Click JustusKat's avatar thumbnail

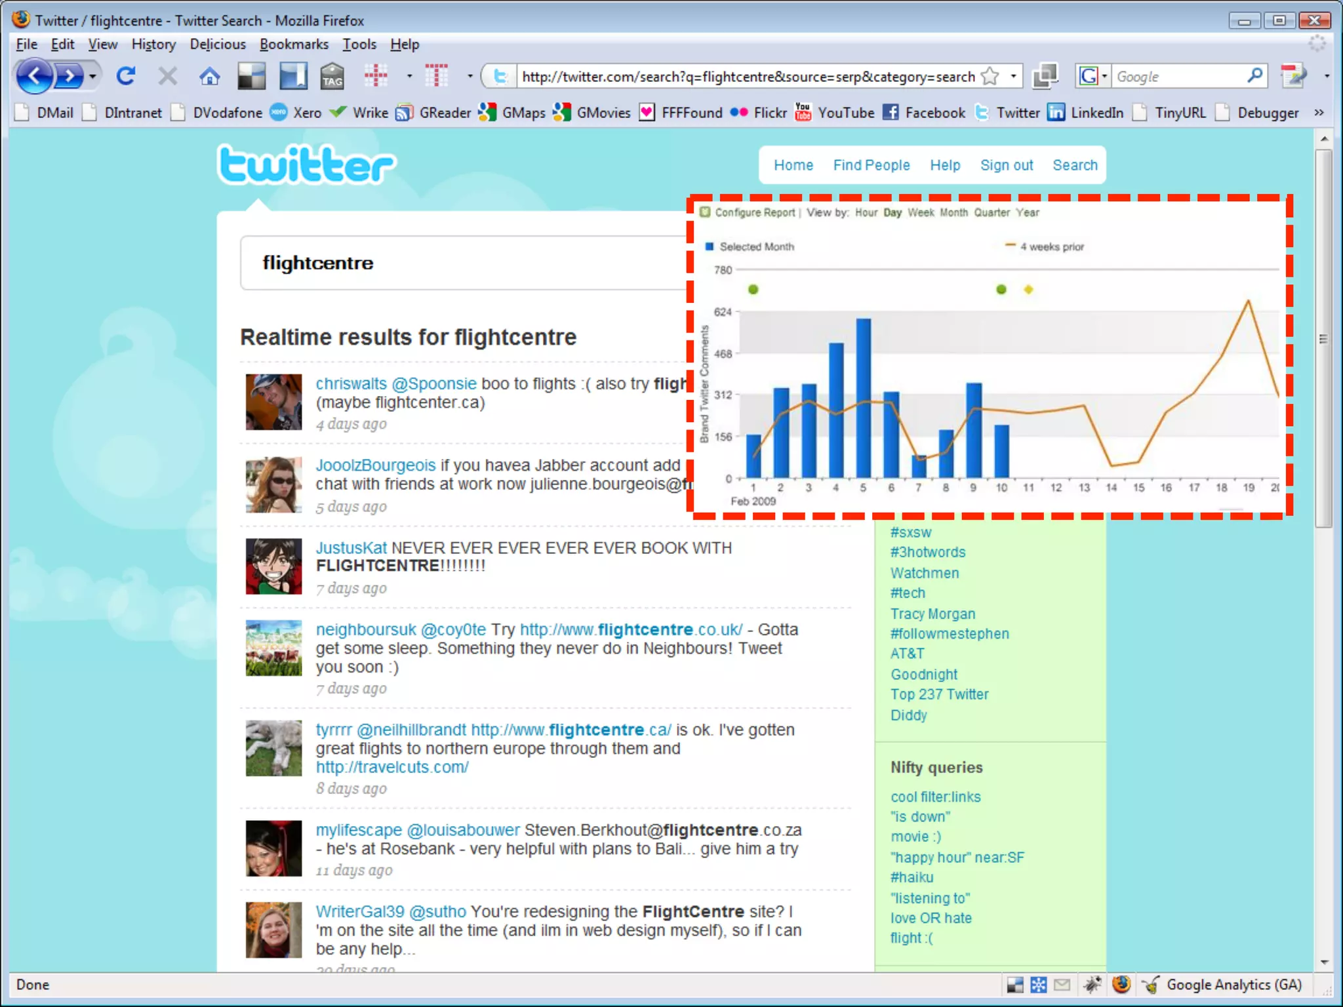[x=273, y=566]
